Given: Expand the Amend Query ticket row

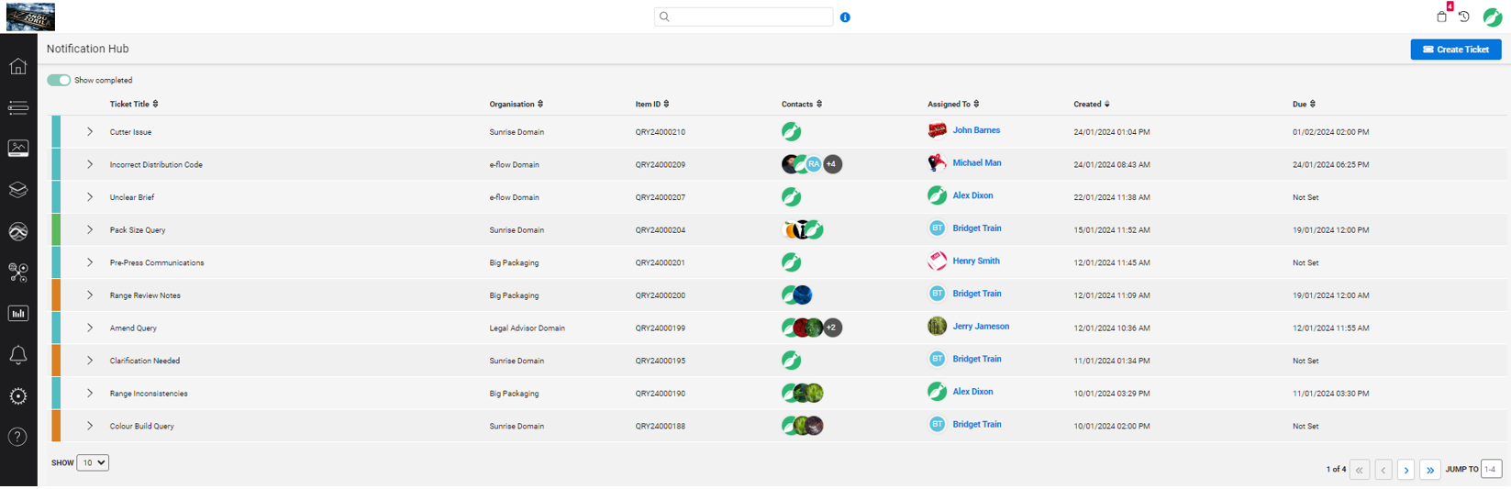Looking at the screenshot, I should pyautogui.click(x=90, y=328).
